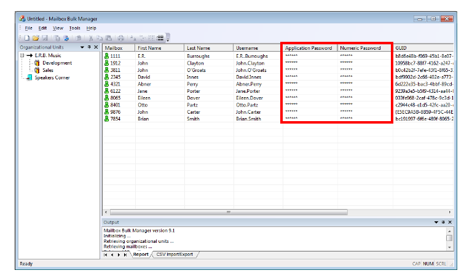The height and width of the screenshot is (273, 472).
Task: Sort by the Username column header
Action: coord(258,48)
